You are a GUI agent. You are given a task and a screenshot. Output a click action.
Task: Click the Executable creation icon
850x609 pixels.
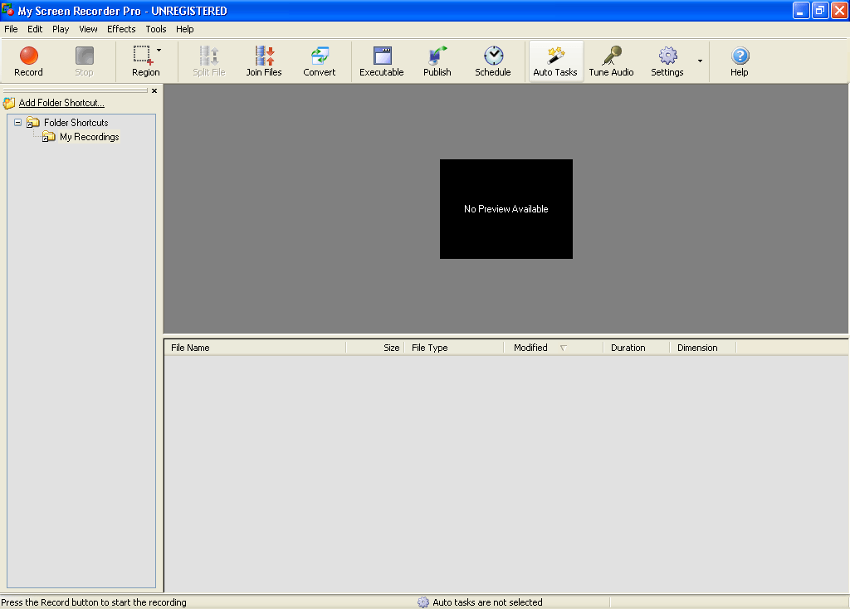click(382, 61)
